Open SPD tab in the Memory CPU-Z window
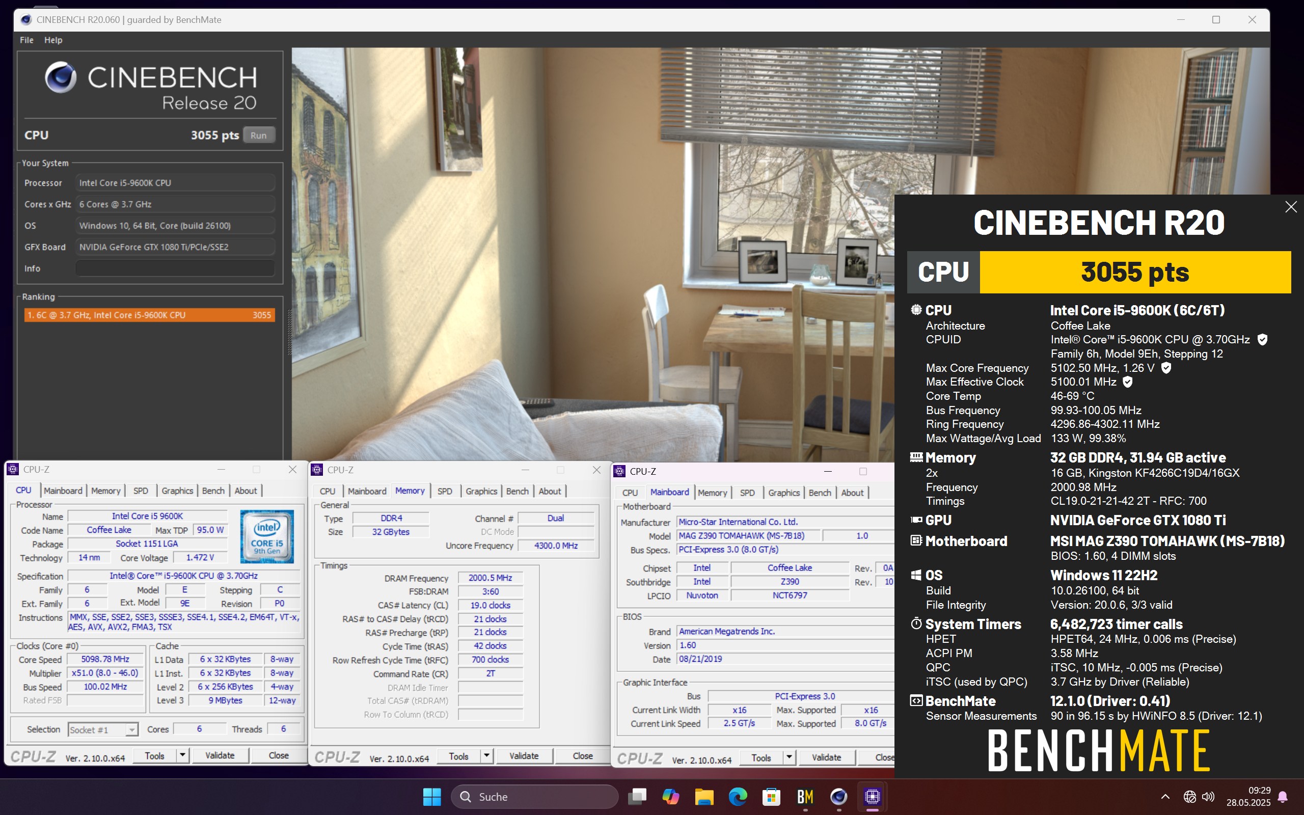The width and height of the screenshot is (1304, 815). coord(445,491)
